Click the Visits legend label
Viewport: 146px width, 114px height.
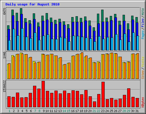point(143,62)
